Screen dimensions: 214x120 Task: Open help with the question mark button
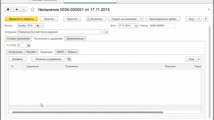(206, 19)
